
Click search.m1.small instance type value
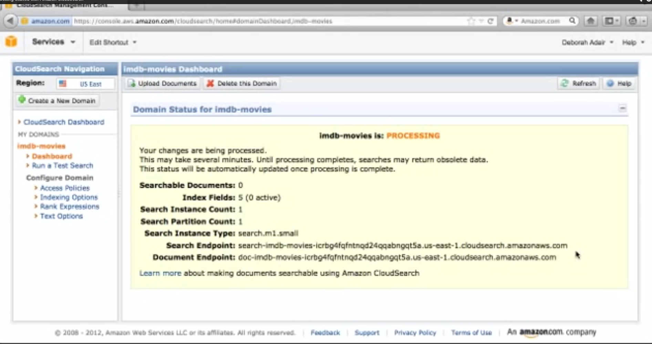pyautogui.click(x=268, y=233)
